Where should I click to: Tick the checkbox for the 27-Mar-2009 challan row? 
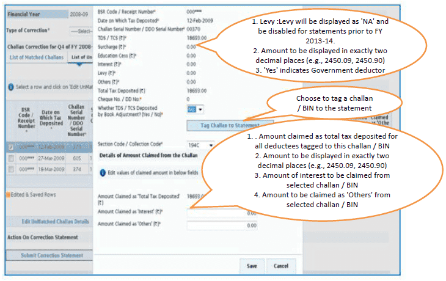(x=10, y=156)
